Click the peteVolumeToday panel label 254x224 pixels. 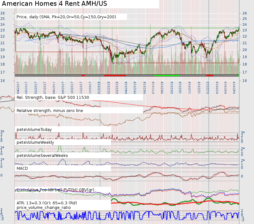click(x=34, y=130)
